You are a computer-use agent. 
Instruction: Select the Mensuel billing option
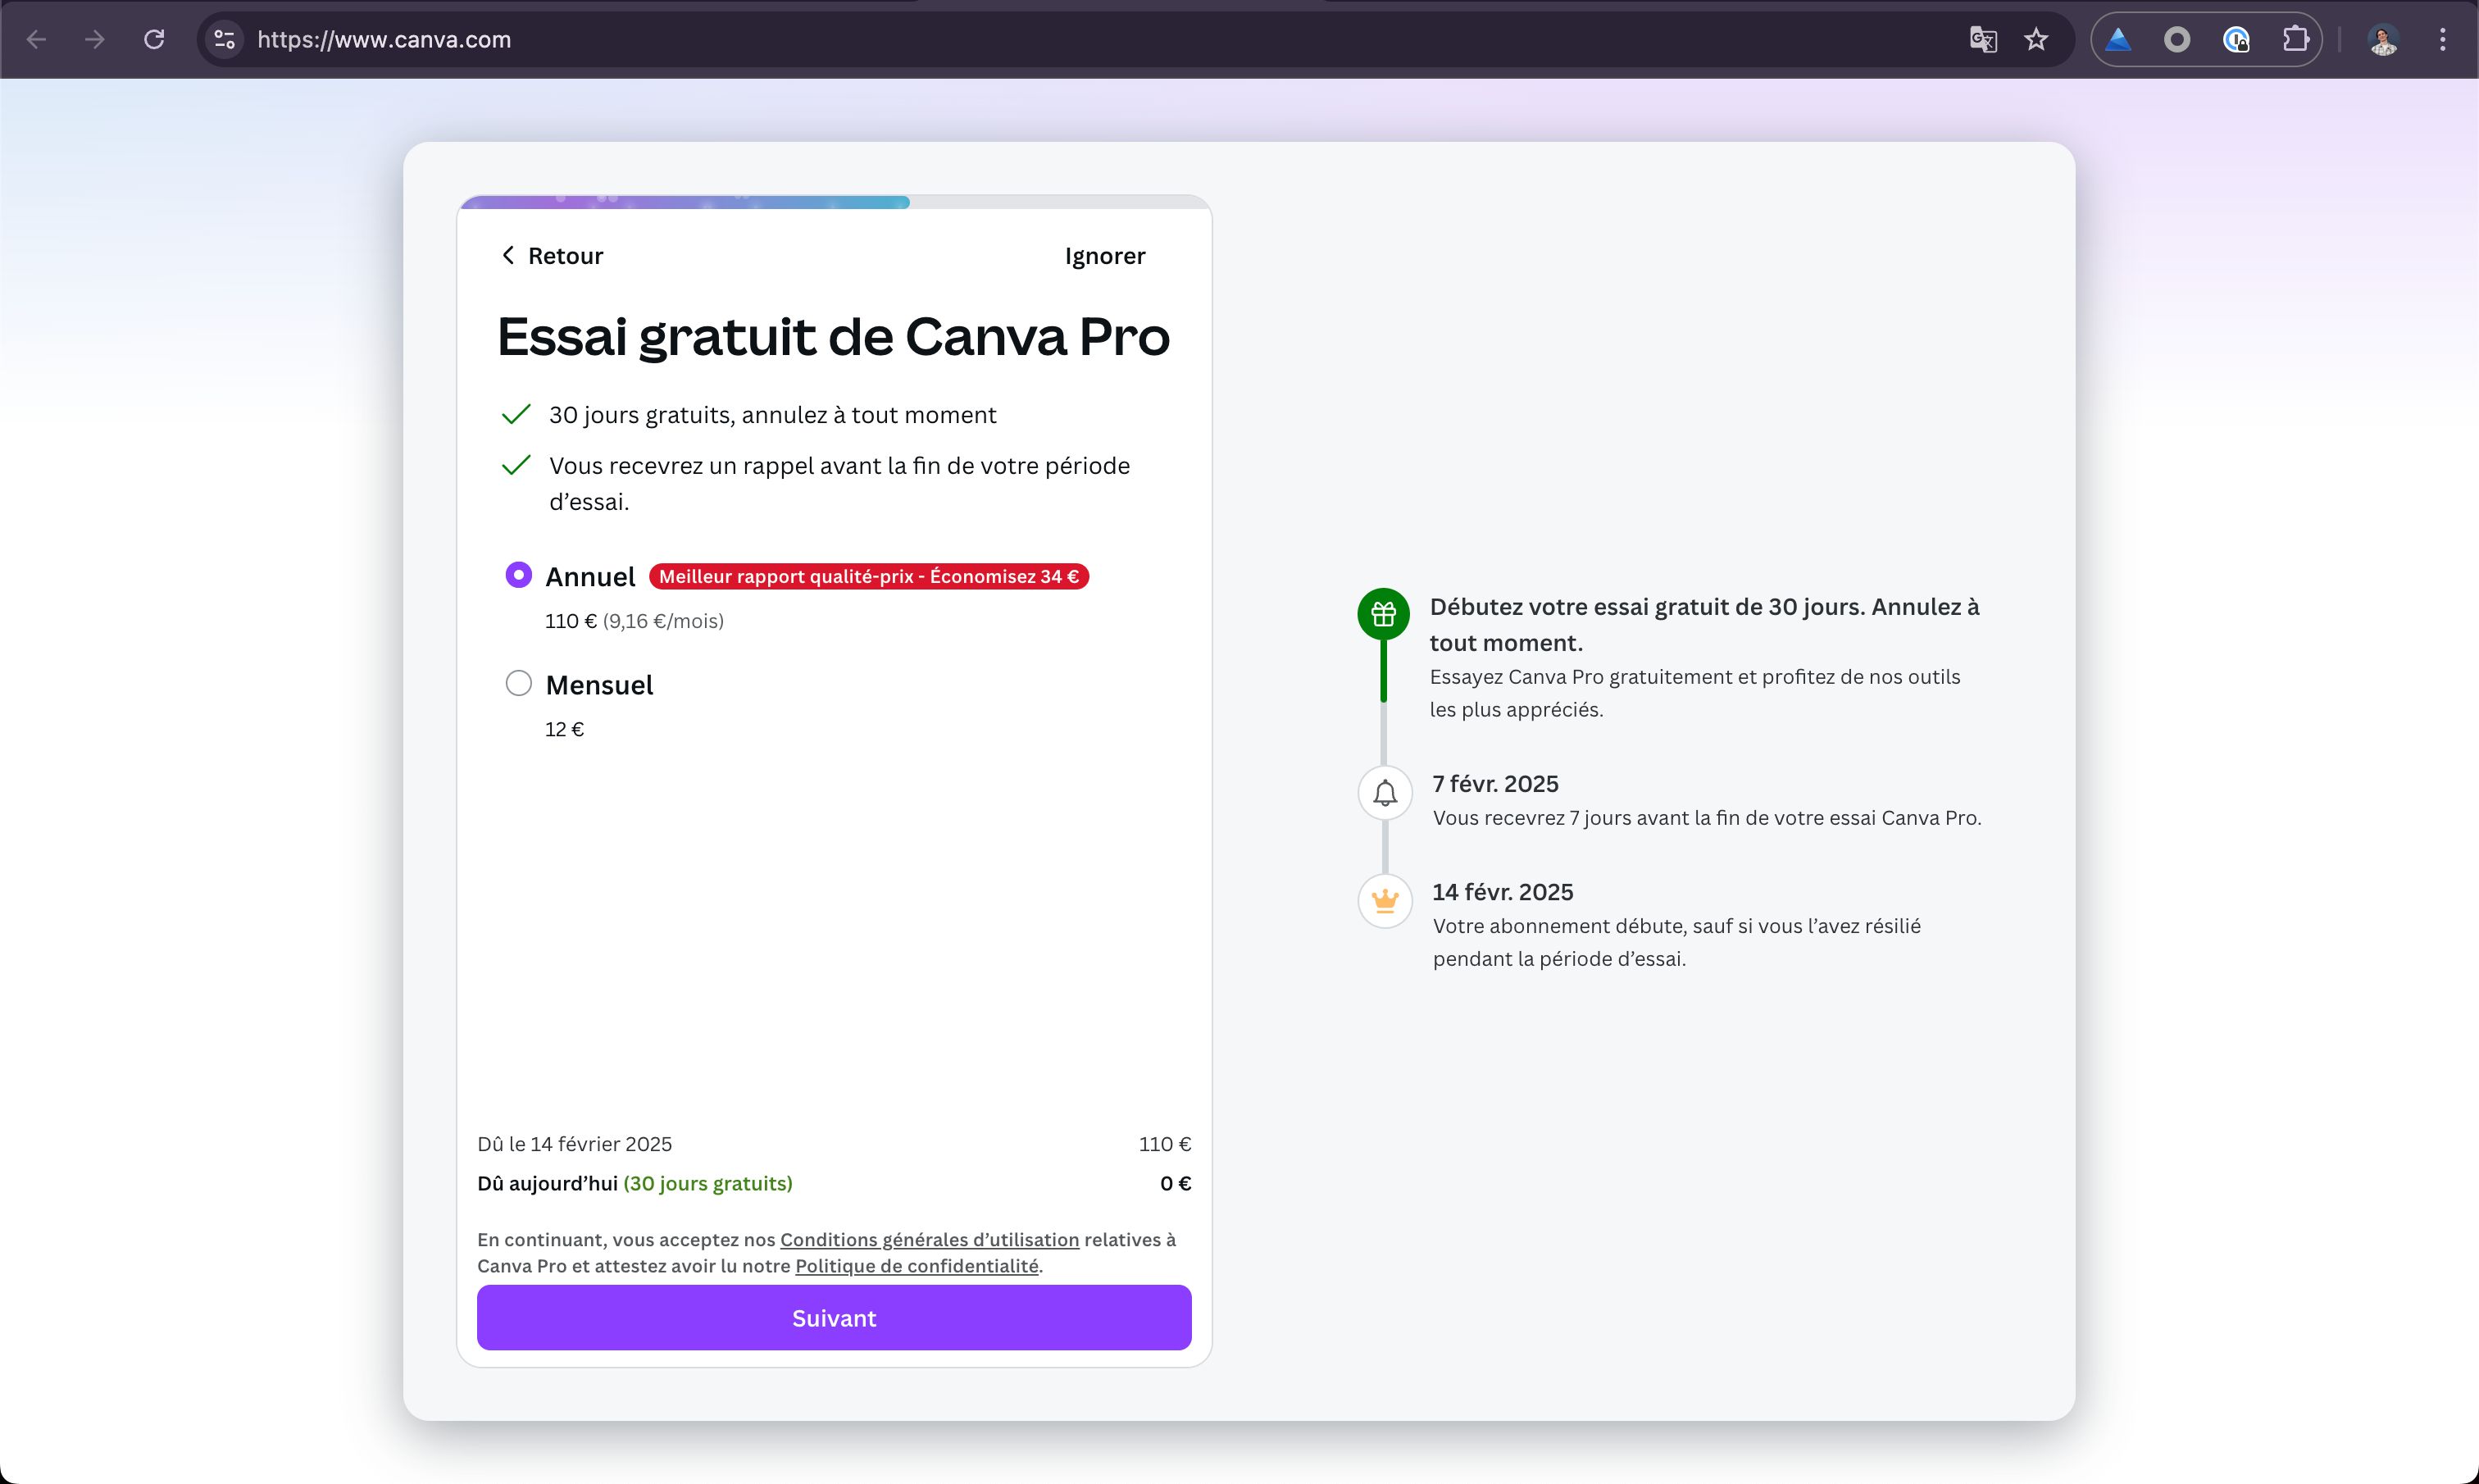519,683
